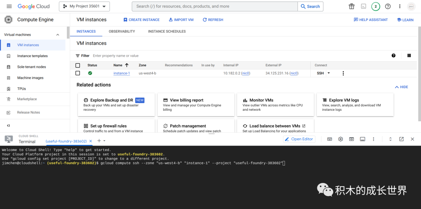Open the View billing report card
The image size is (421, 209).
(196, 104)
